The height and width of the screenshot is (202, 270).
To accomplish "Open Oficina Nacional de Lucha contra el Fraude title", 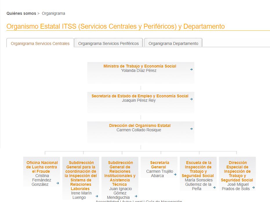I will (42, 167).
